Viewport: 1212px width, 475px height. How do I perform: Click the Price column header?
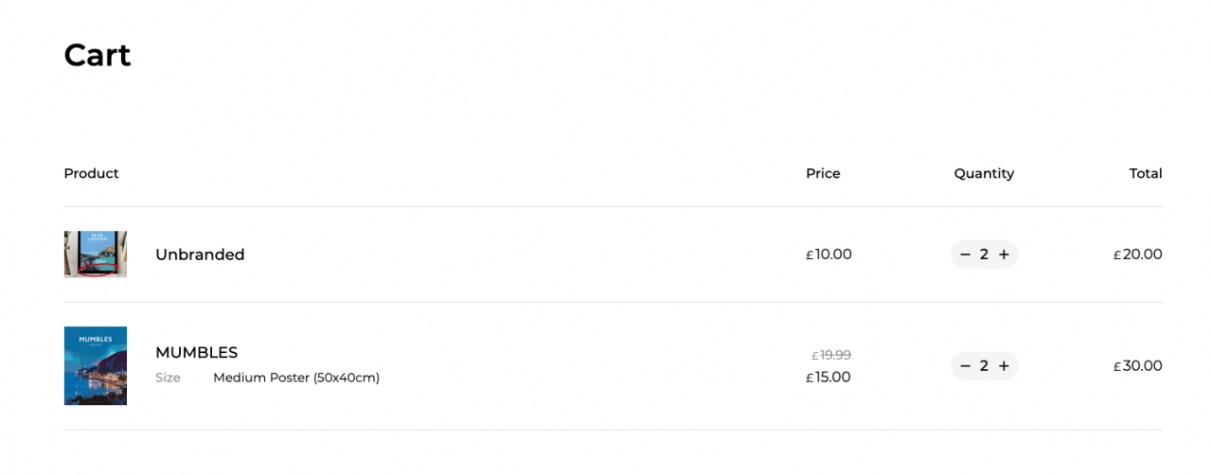[x=823, y=173]
